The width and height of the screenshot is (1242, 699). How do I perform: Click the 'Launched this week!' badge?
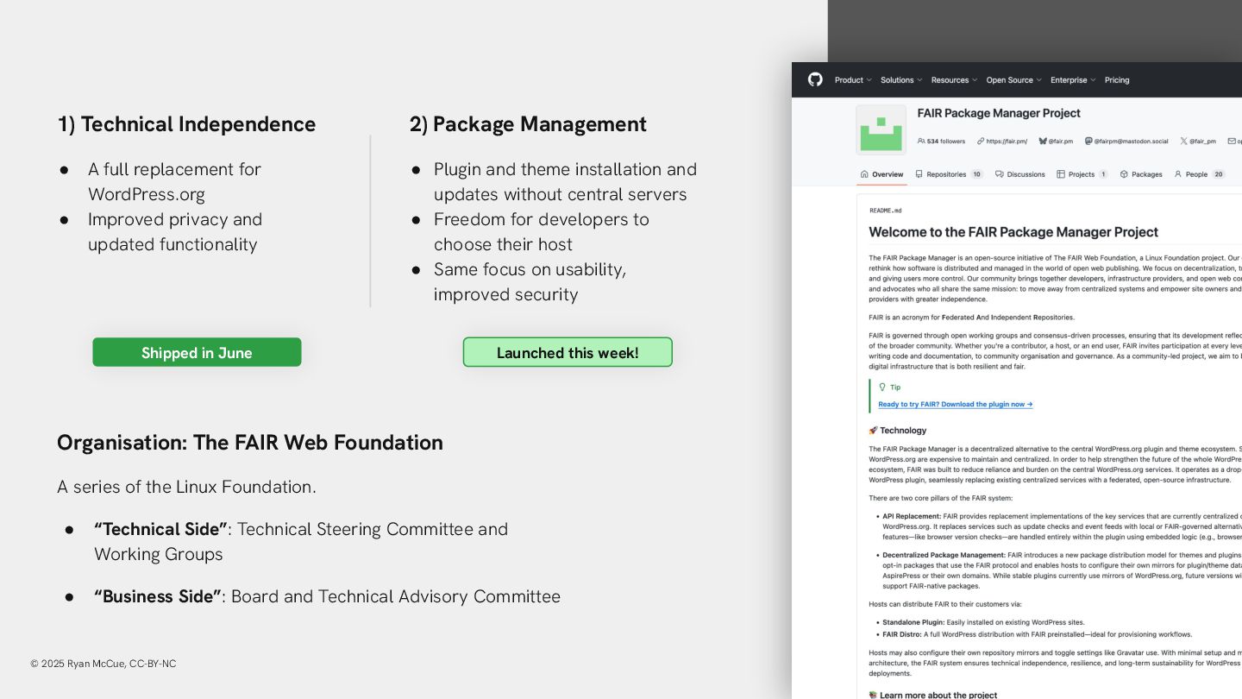(568, 352)
